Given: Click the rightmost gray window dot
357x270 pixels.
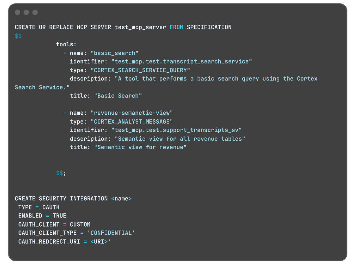Looking at the screenshot, I should [x=35, y=12].
